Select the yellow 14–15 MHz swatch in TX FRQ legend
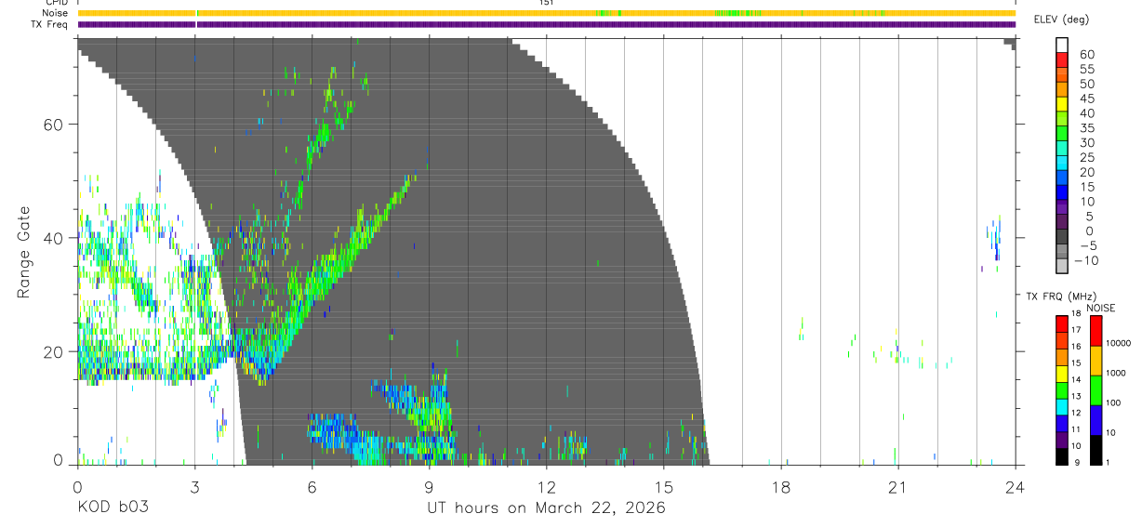Image resolution: width=1142 pixels, height=527 pixels. click(1061, 374)
